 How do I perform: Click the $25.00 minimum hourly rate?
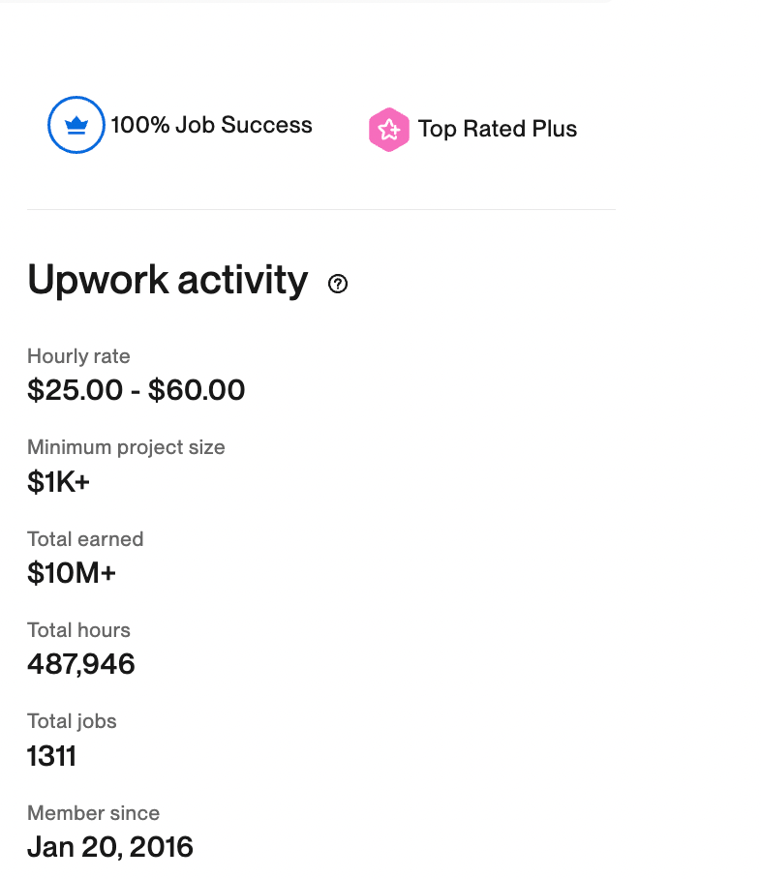75,390
